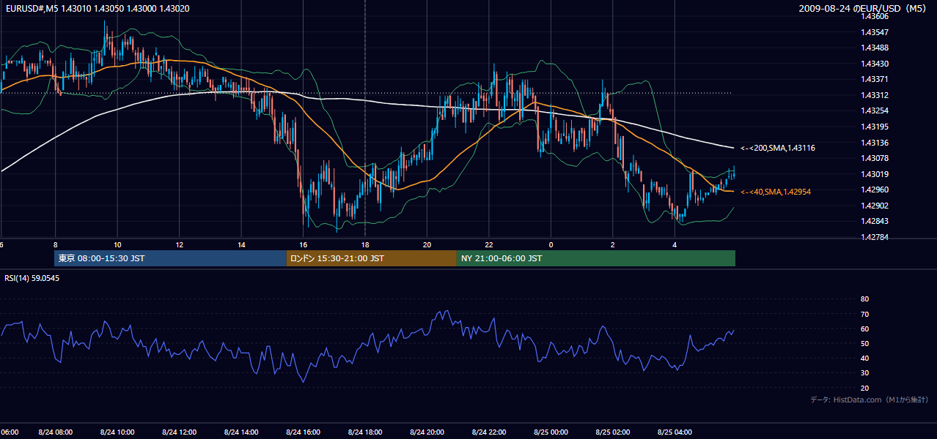Click RSI scale value 30
The height and width of the screenshot is (439, 937).
pyautogui.click(x=864, y=373)
